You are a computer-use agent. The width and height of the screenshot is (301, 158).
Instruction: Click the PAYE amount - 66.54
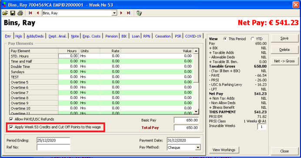[x=261, y=75]
